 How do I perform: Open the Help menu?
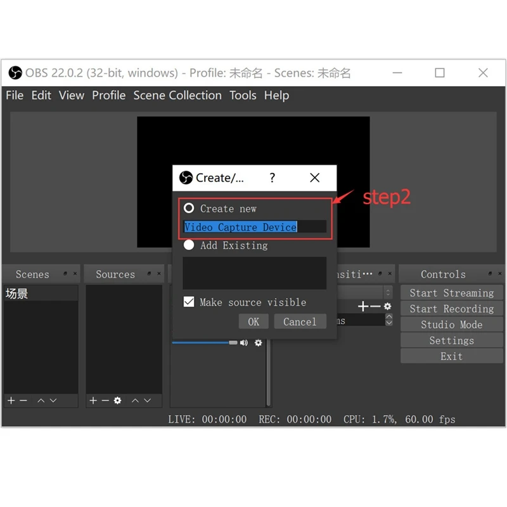click(x=276, y=96)
